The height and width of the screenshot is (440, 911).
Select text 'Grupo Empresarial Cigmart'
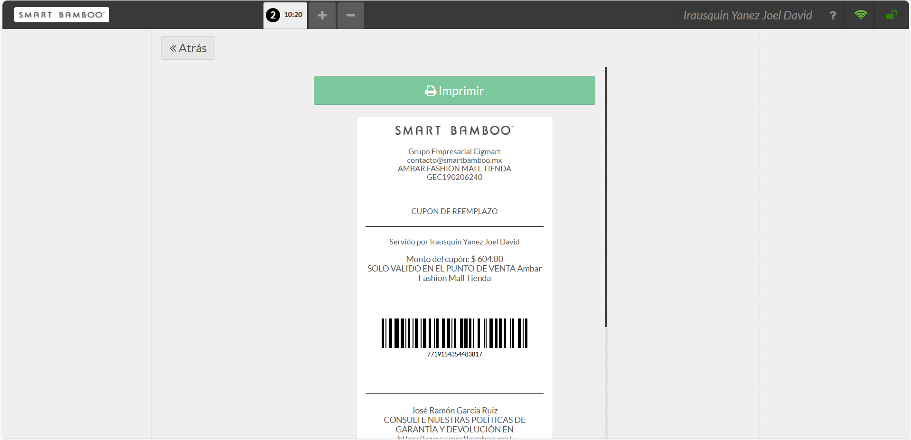454,151
